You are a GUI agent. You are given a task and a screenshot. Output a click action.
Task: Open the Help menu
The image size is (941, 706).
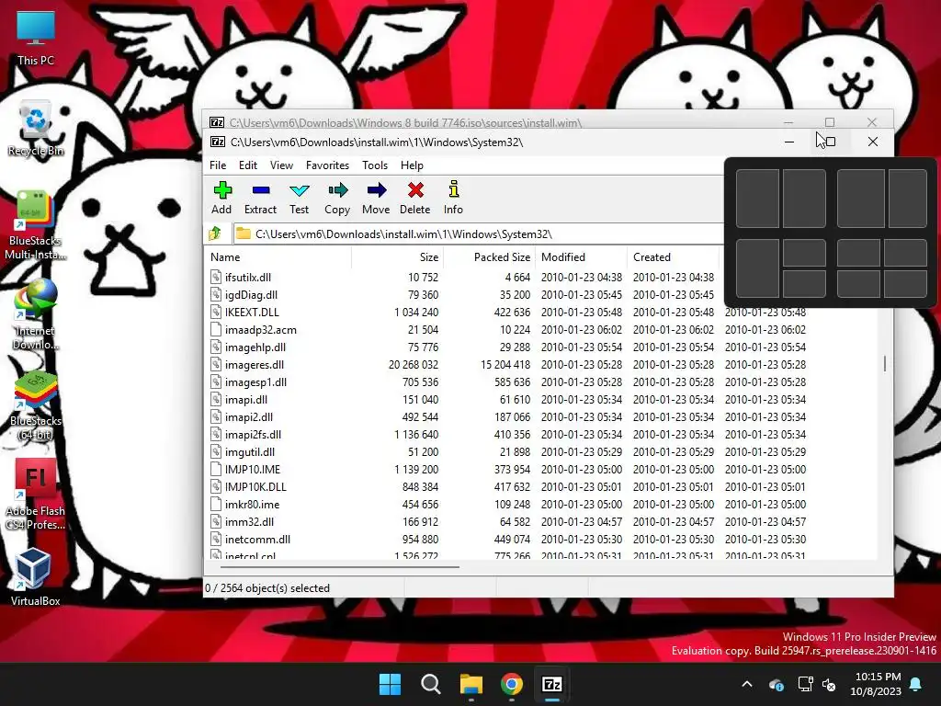(413, 165)
